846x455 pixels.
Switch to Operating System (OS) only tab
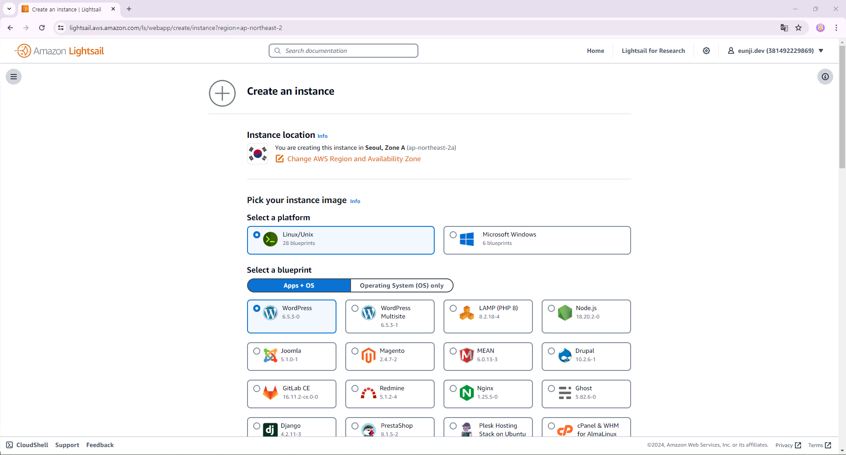(x=402, y=285)
